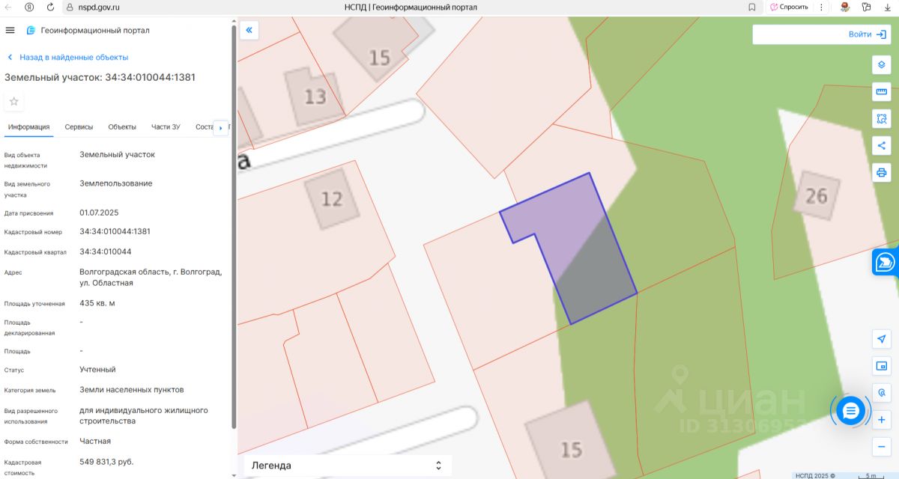Click the address Волгоградская область value
Viewport: 899px width, 479px height.
point(151,277)
